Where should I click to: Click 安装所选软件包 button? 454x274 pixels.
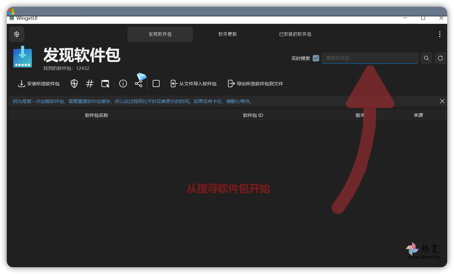pyautogui.click(x=39, y=83)
